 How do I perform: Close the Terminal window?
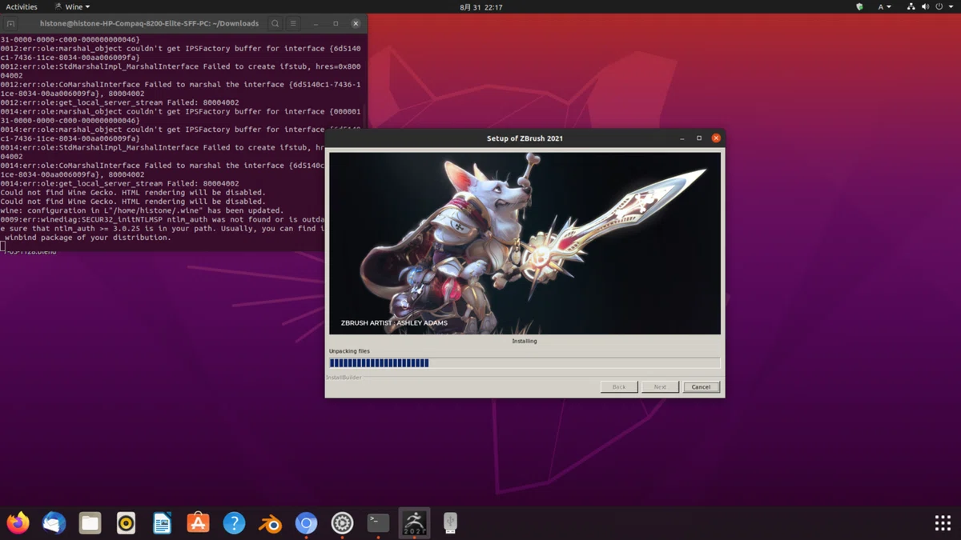click(355, 24)
